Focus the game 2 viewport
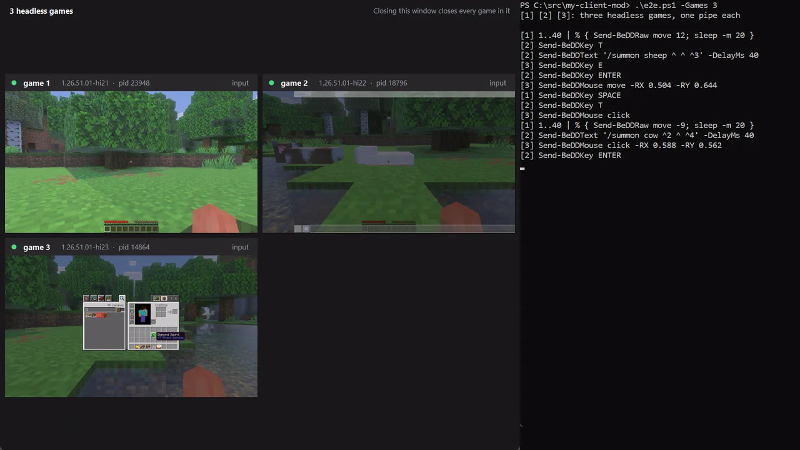Screen dimensions: 800x450 [x=389, y=162]
